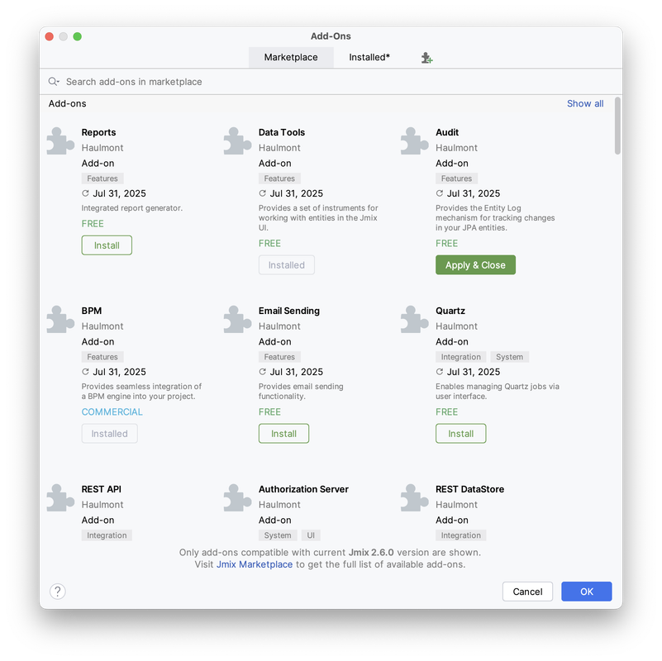Switch to the Marketplace tab
This screenshot has width=662, height=661.
291,57
